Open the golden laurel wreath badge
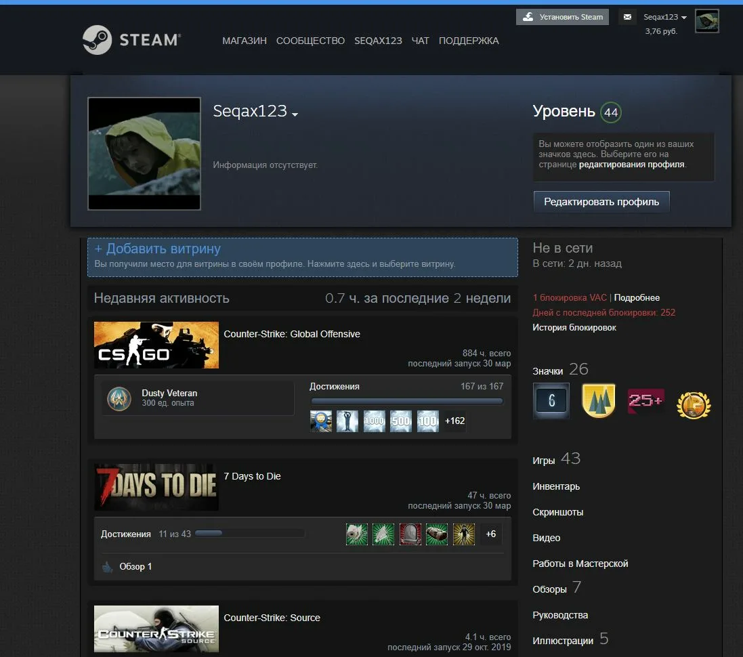Viewport: 743px width, 657px height. click(x=694, y=405)
